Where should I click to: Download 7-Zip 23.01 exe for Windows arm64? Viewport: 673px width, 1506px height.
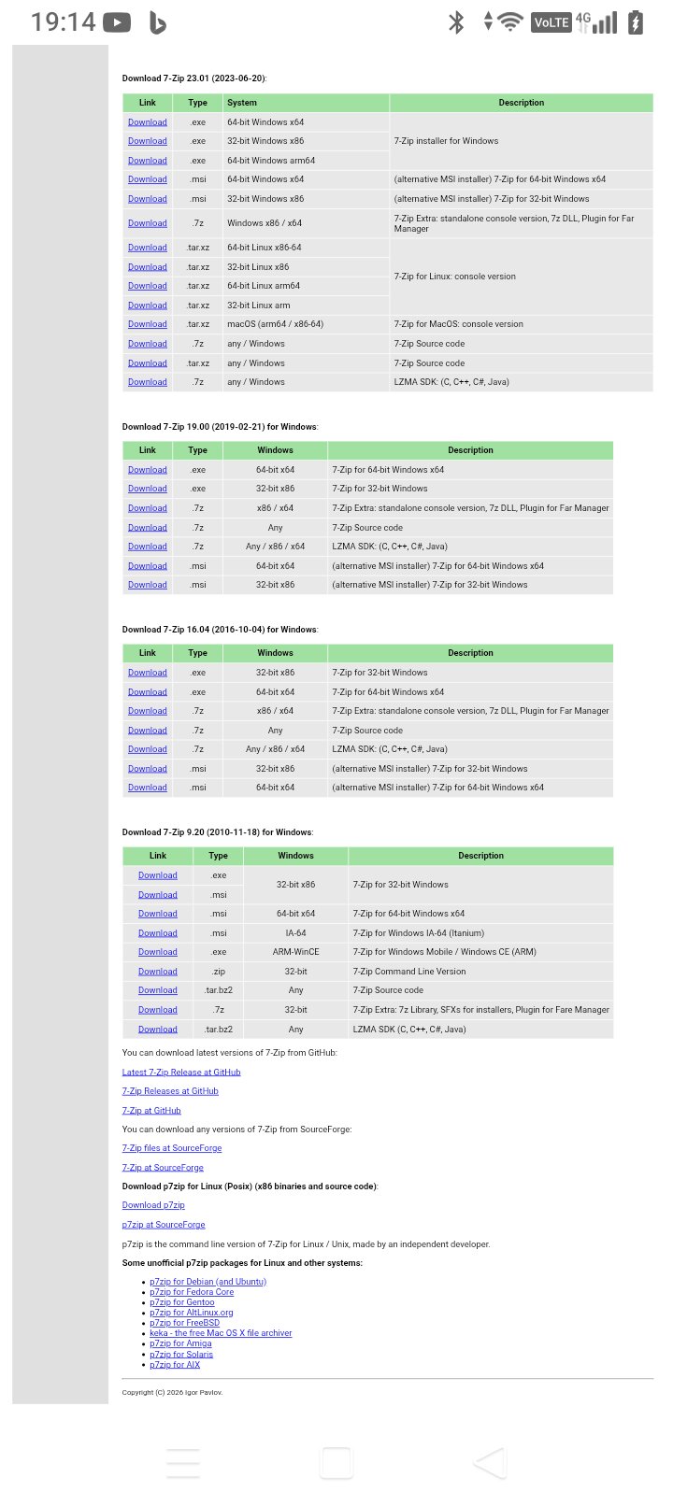click(148, 161)
